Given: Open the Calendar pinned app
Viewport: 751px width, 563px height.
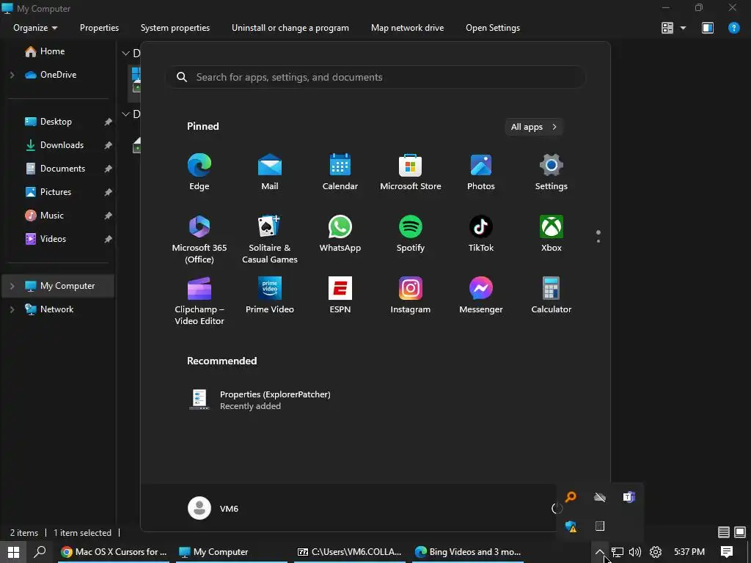Looking at the screenshot, I should coord(340,172).
